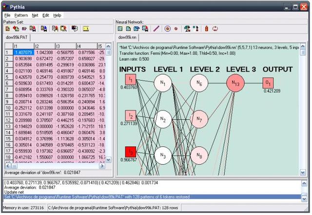Click log panel scroll-down arrow
This screenshot has width=312, height=215.
click(304, 198)
